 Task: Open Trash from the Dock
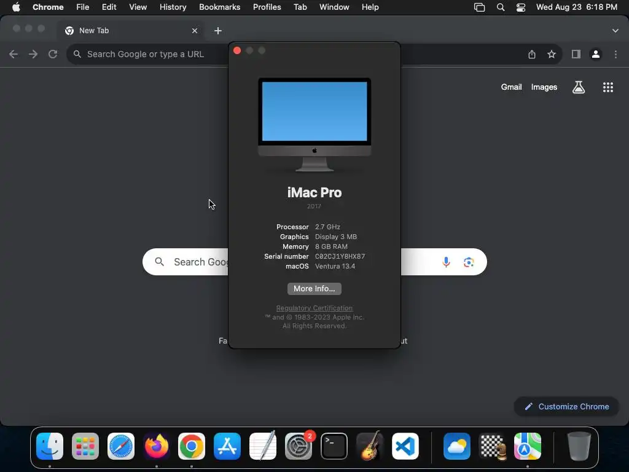[x=579, y=446]
